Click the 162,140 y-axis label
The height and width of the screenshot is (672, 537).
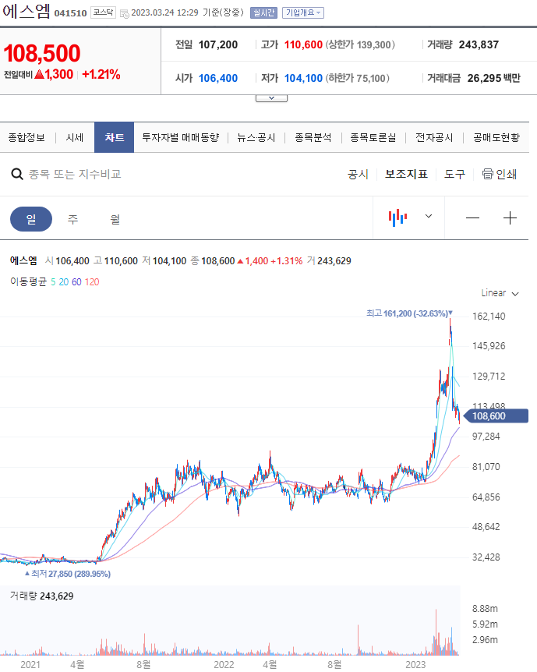click(x=489, y=317)
